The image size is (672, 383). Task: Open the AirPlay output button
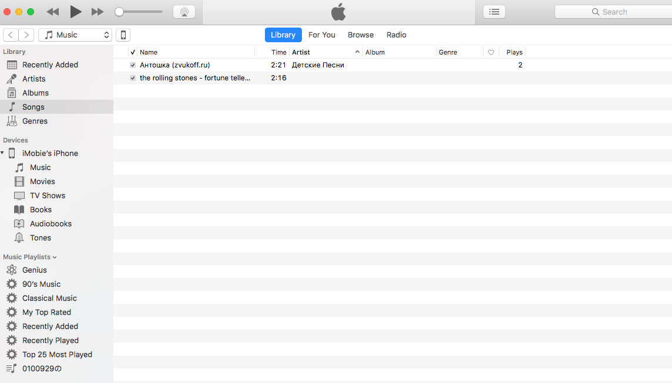[x=184, y=12]
